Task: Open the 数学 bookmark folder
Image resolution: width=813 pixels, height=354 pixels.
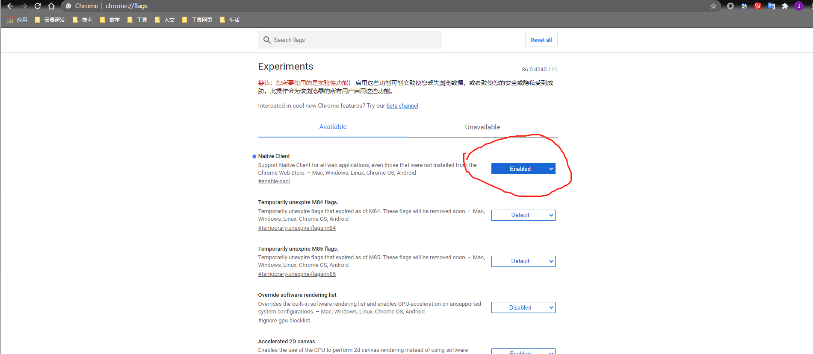Action: point(110,20)
